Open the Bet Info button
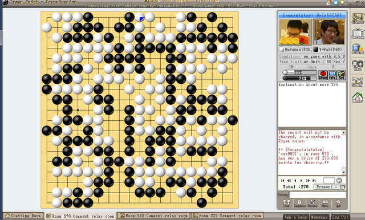Viewport: 365px width, 220px height. tap(332, 75)
